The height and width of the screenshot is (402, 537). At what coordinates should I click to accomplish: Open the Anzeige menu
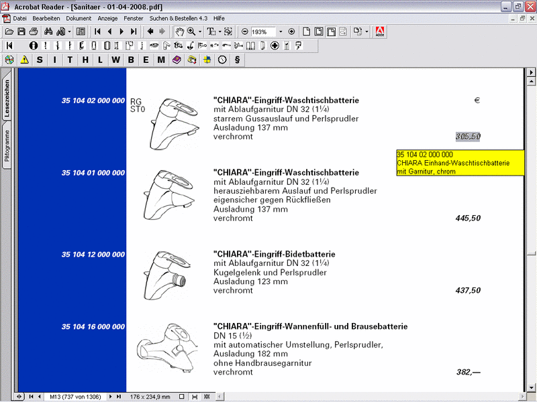[107, 19]
